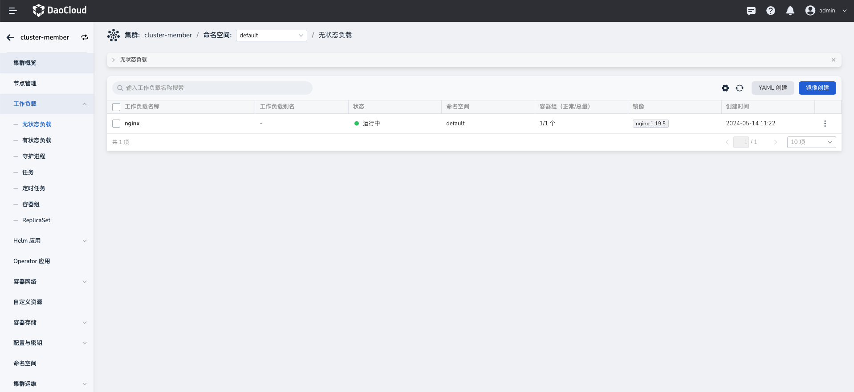
Task: Open the help question mark icon
Action: click(x=770, y=11)
